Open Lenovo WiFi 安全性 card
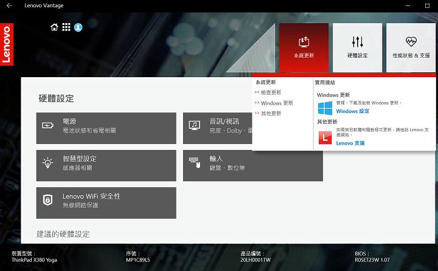The width and height of the screenshot is (438, 271). pos(106,202)
